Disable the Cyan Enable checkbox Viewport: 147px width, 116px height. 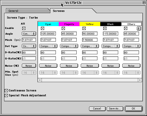pos(43,28)
